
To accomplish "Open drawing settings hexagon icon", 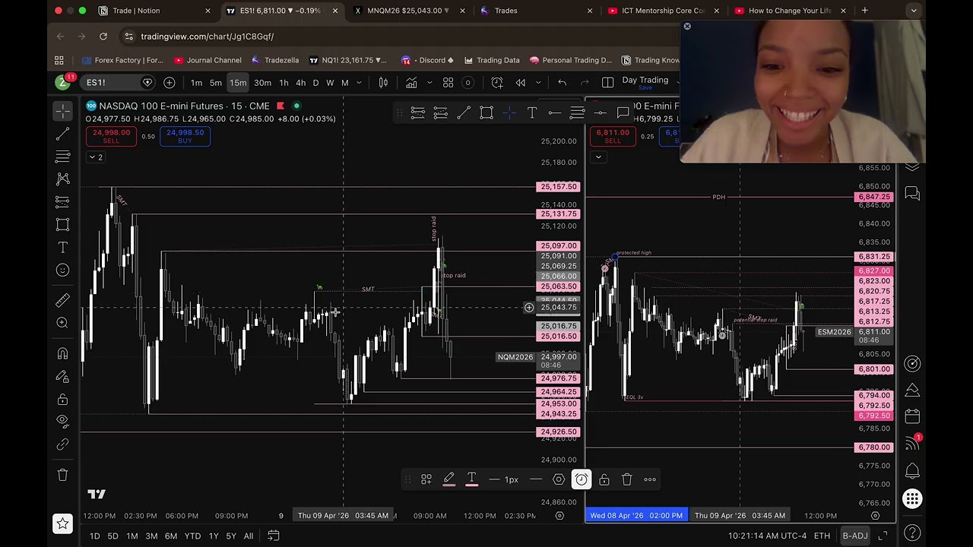I will coord(559,479).
